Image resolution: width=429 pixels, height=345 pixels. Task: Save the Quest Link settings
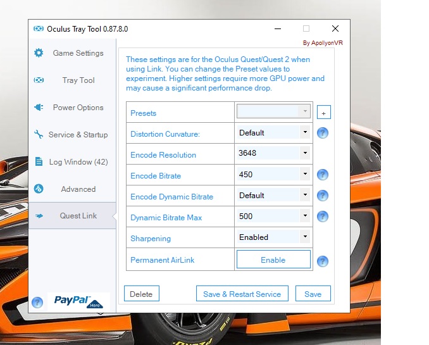coord(313,294)
